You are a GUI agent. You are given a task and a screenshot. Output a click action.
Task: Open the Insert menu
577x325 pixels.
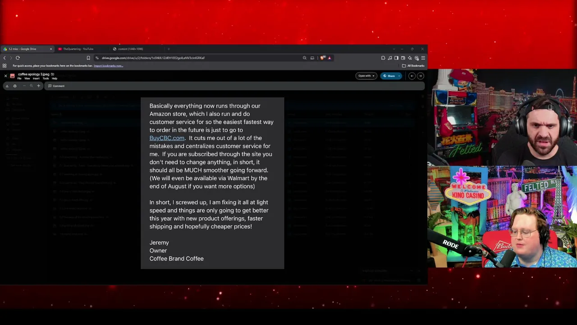(36, 79)
